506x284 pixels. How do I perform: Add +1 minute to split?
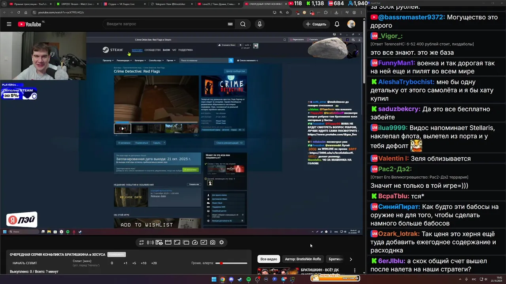click(125, 263)
